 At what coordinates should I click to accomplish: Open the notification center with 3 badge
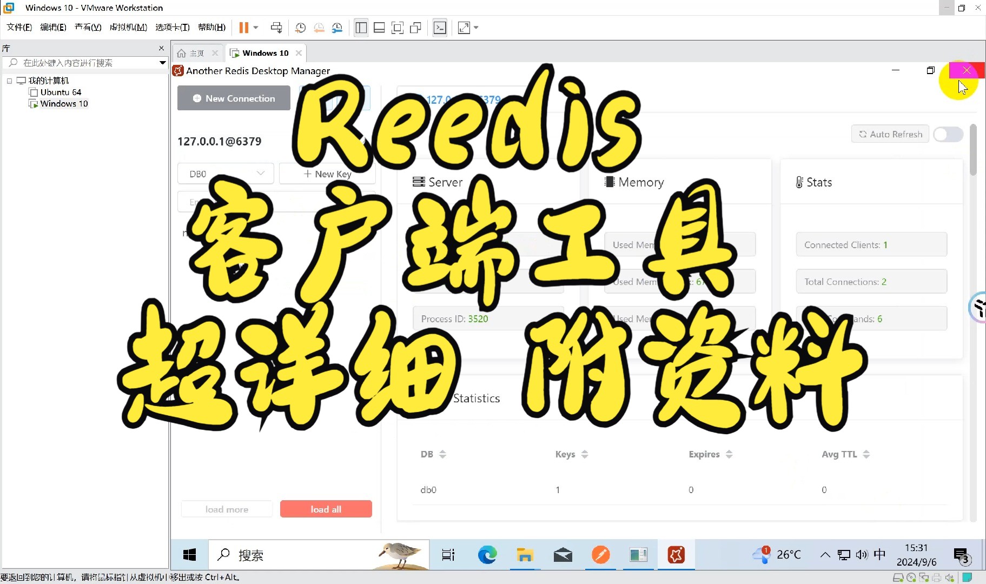[962, 555]
